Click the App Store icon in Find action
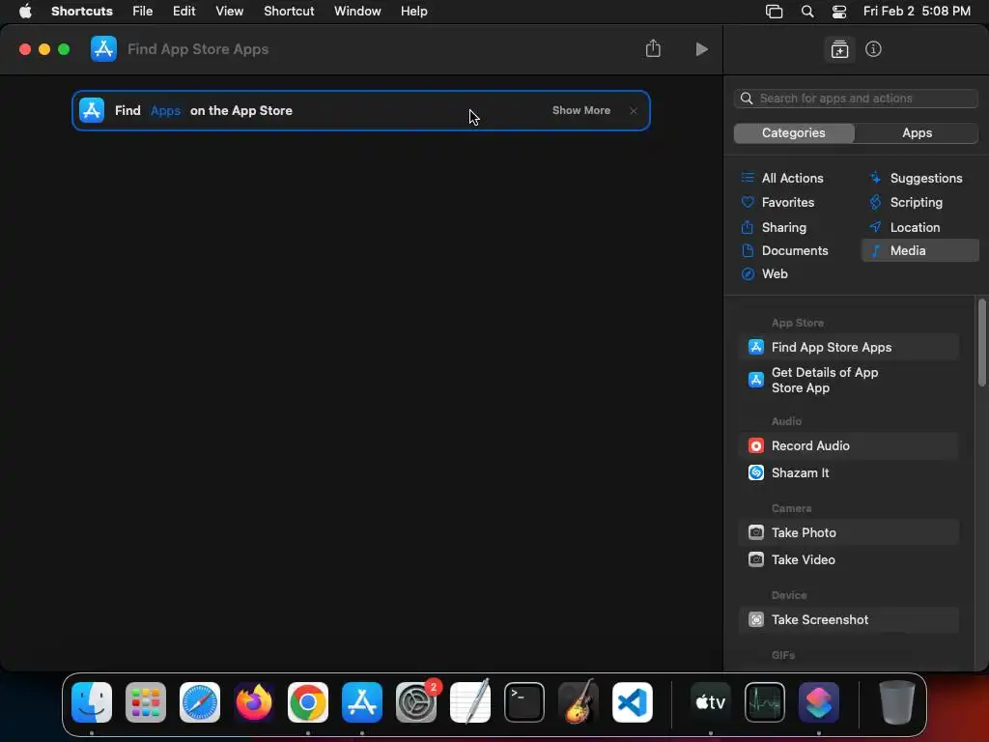Image resolution: width=989 pixels, height=742 pixels. [x=92, y=110]
